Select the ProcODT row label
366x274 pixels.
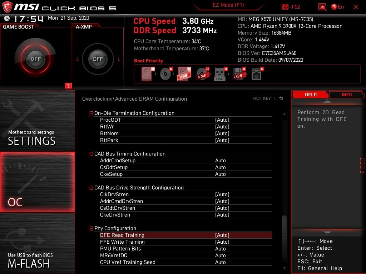[110, 120]
